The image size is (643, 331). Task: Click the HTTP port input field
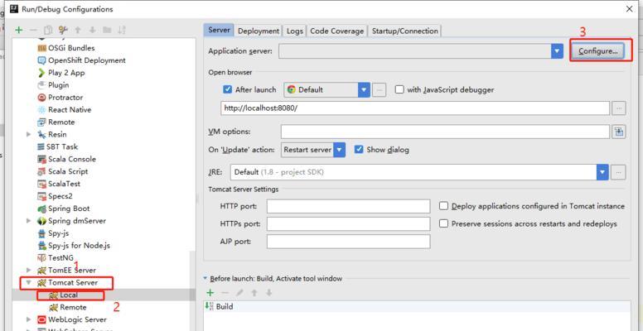[348, 207]
